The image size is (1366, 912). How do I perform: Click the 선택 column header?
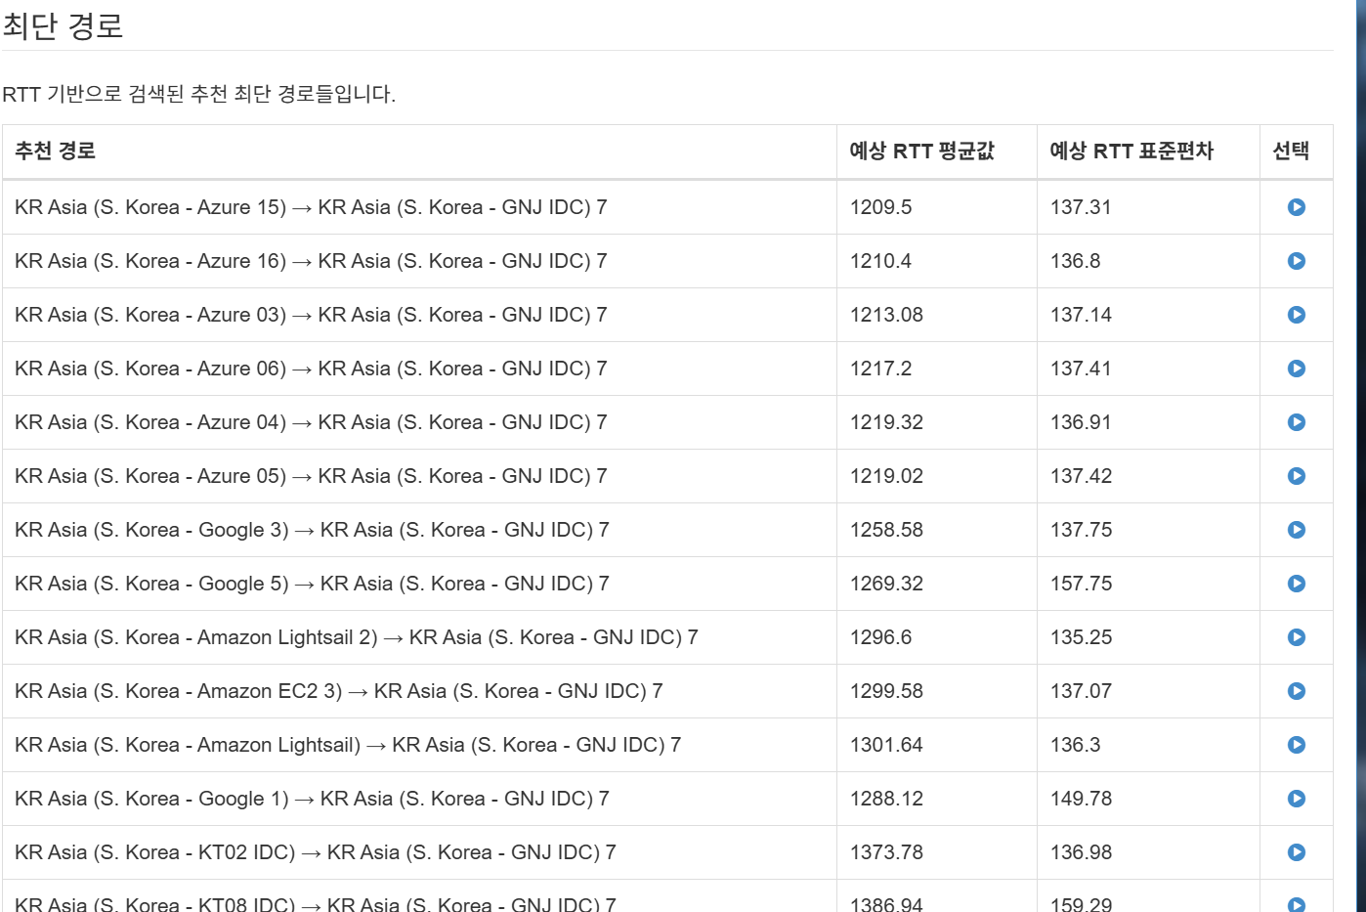click(1290, 152)
